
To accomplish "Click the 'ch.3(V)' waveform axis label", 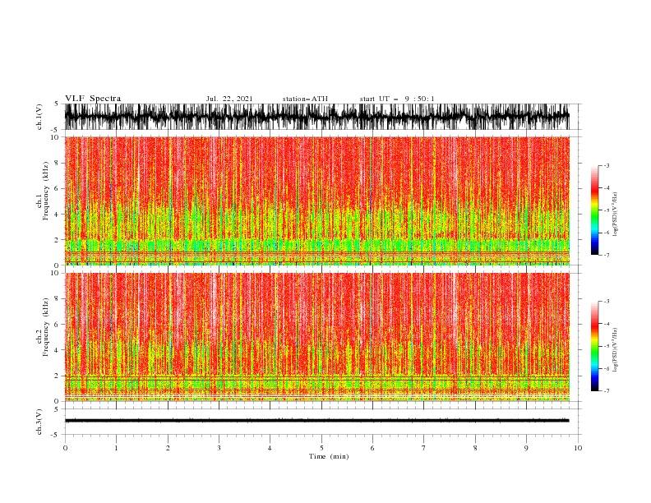I will click(x=39, y=422).
